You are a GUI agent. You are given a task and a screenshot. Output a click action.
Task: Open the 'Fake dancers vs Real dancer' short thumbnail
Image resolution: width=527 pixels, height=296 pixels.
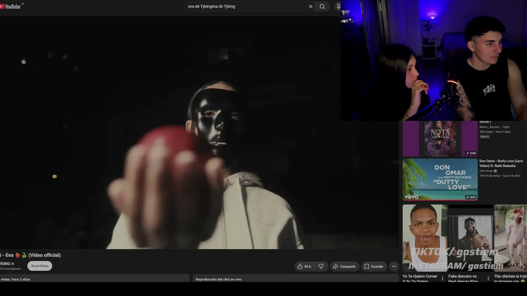471,238
